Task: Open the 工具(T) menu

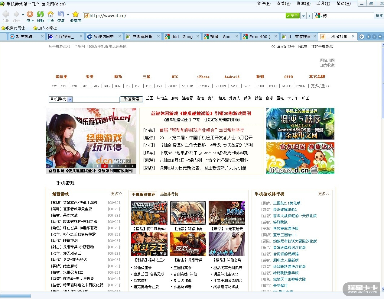Action: click(x=323, y=4)
